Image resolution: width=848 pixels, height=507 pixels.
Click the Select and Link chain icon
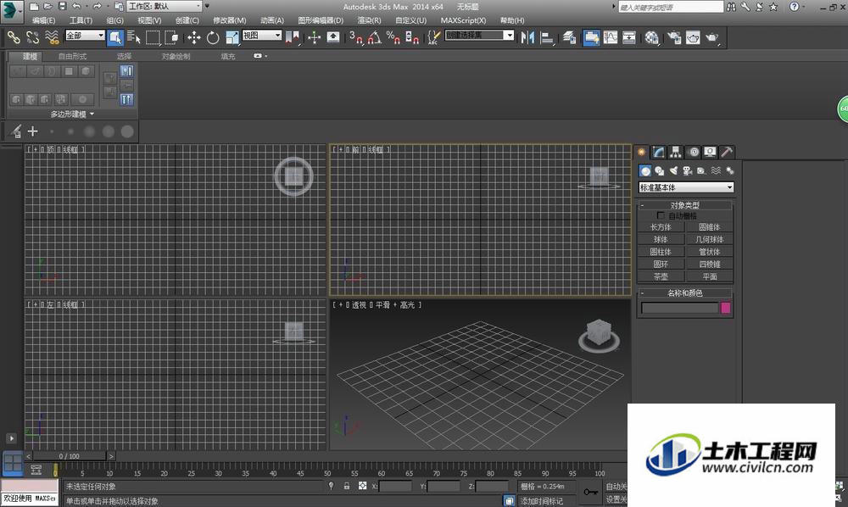(14, 37)
